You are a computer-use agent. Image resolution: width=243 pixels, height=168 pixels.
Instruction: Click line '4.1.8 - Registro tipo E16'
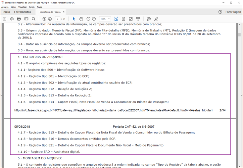[x=67, y=139]
